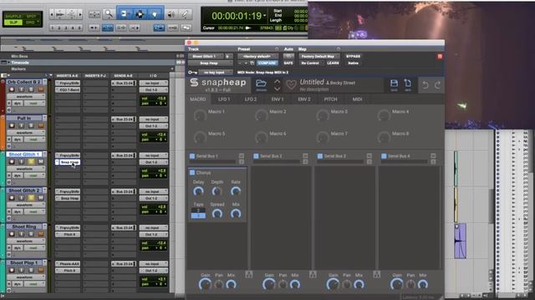Click the LEARN button
The image size is (535, 300).
click(333, 63)
